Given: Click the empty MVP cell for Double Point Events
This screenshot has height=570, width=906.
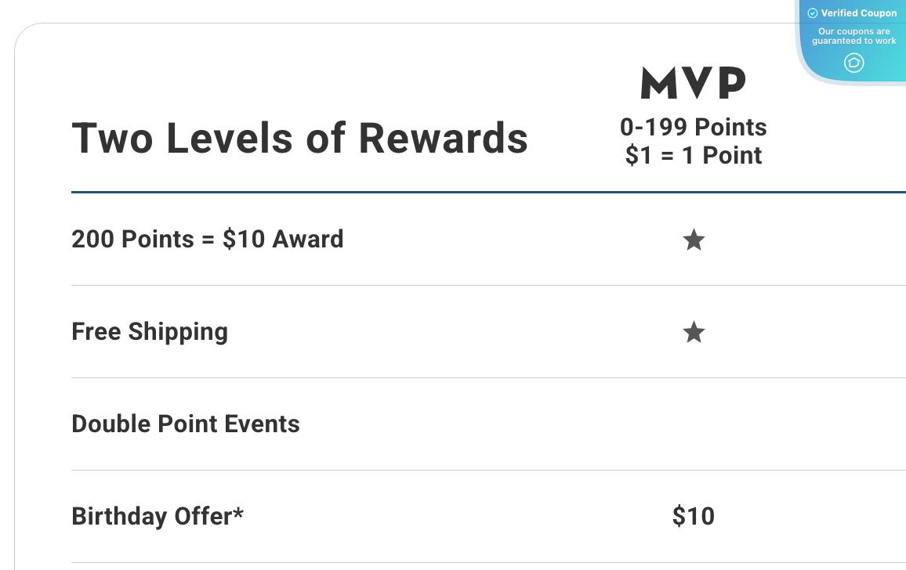Looking at the screenshot, I should pyautogui.click(x=694, y=424).
